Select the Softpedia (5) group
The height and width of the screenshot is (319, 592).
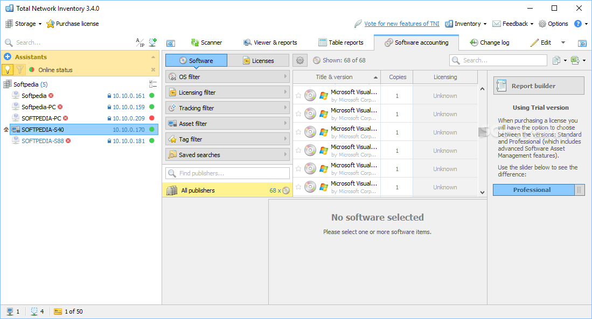pyautogui.click(x=31, y=84)
